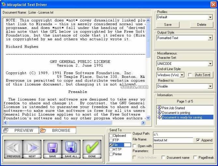Click the 'Page 1 of 5' indicator
The height and width of the screenshot is (166, 218).
[185, 101]
